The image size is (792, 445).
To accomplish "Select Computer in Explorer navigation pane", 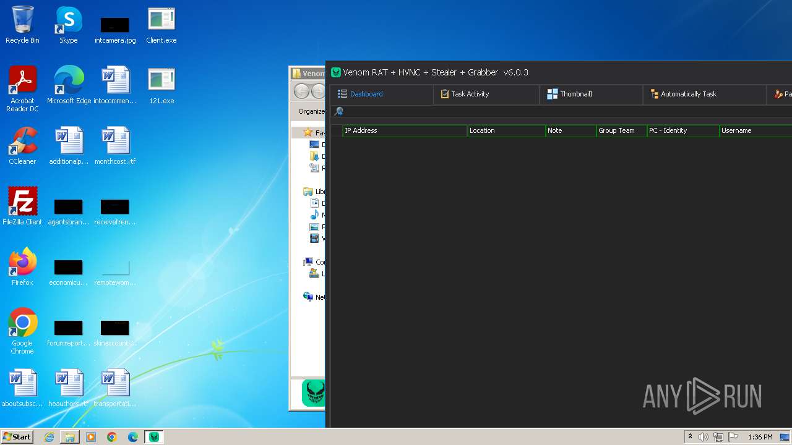I will pyautogui.click(x=314, y=262).
